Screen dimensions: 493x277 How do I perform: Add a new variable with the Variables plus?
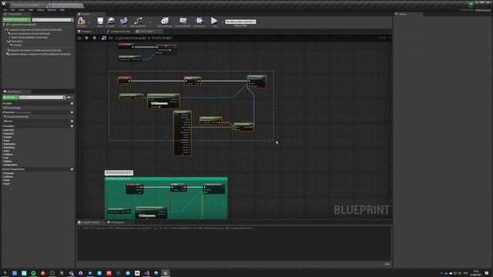[72, 126]
